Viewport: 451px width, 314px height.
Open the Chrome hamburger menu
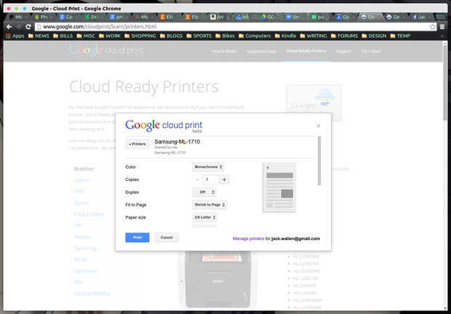[442, 27]
